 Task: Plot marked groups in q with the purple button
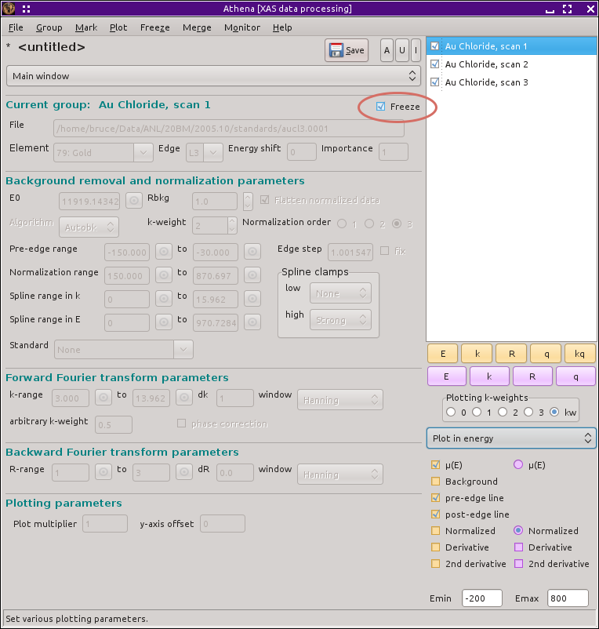[575, 376]
